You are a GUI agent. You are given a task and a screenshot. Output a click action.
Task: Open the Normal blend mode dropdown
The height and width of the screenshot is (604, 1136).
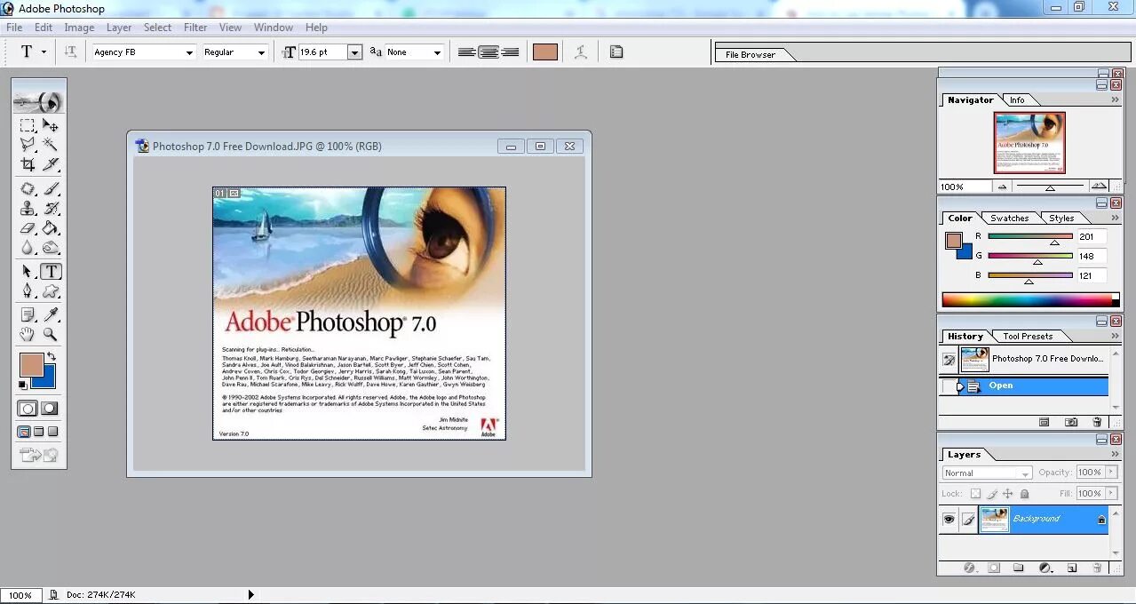(x=987, y=473)
